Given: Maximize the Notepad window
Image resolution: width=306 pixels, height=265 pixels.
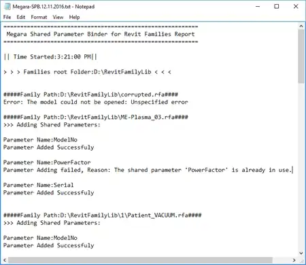Looking at the screenshot, I should click(x=277, y=7).
